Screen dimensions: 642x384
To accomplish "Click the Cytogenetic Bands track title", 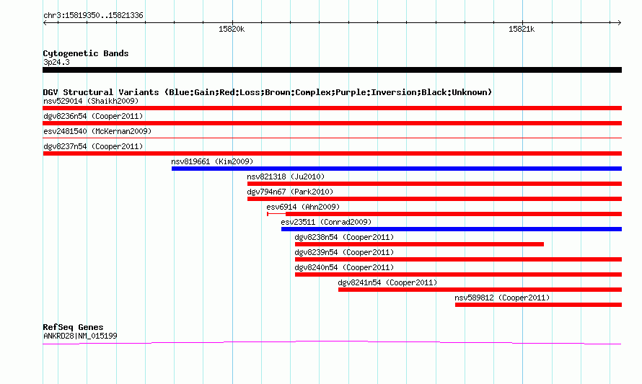I will point(86,53).
